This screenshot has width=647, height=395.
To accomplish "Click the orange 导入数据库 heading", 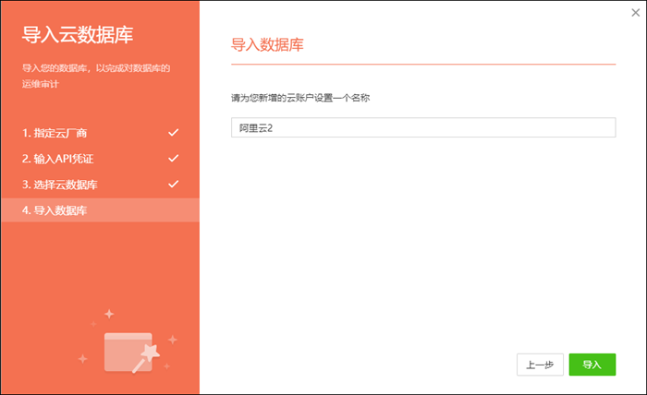I will (267, 44).
